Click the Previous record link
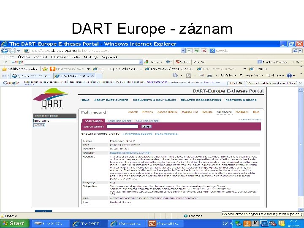The width and height of the screenshot is (304, 228). [x=137, y=134]
